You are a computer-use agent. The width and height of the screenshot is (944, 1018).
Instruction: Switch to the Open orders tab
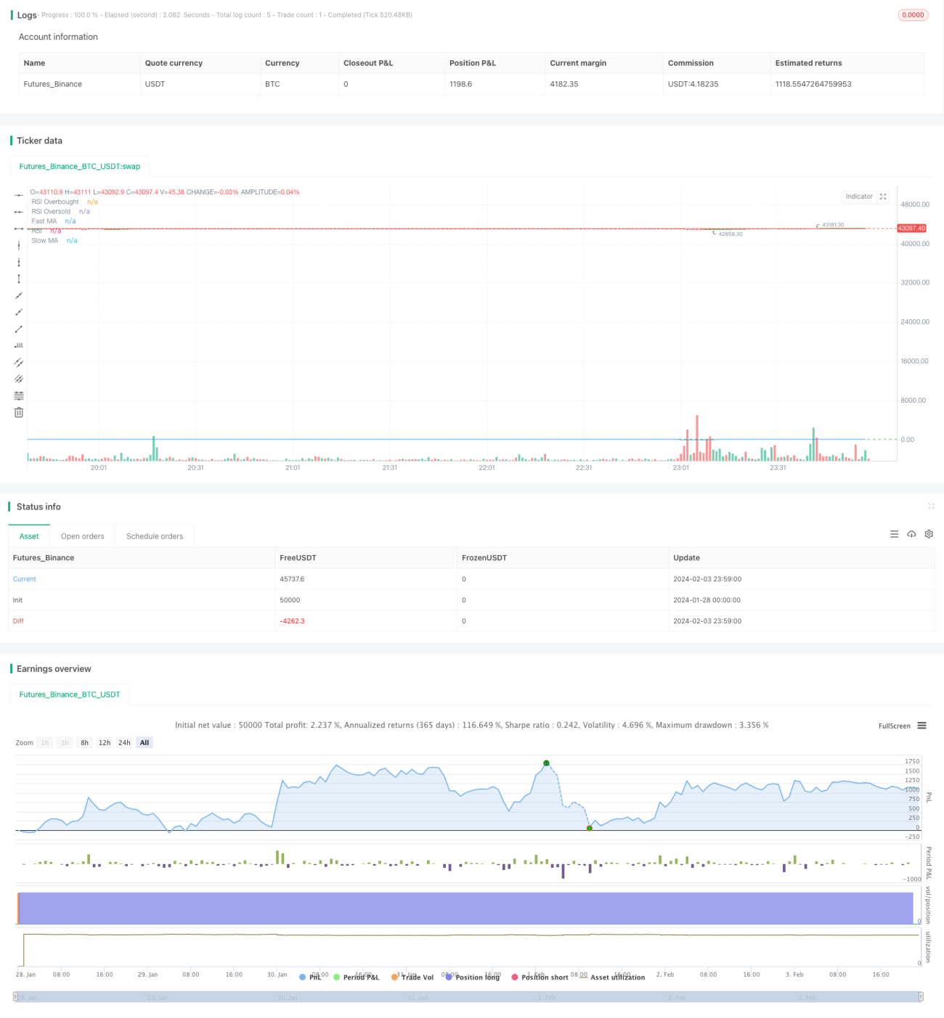coord(83,536)
